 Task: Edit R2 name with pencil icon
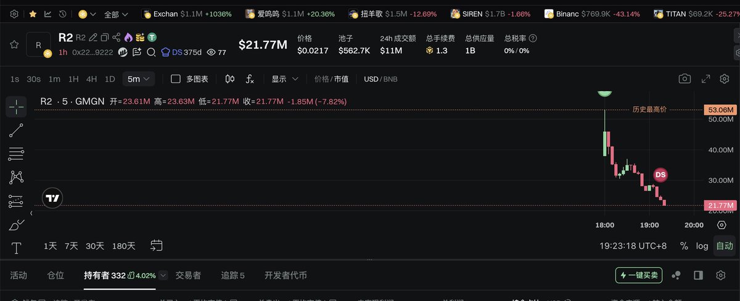[92, 38]
